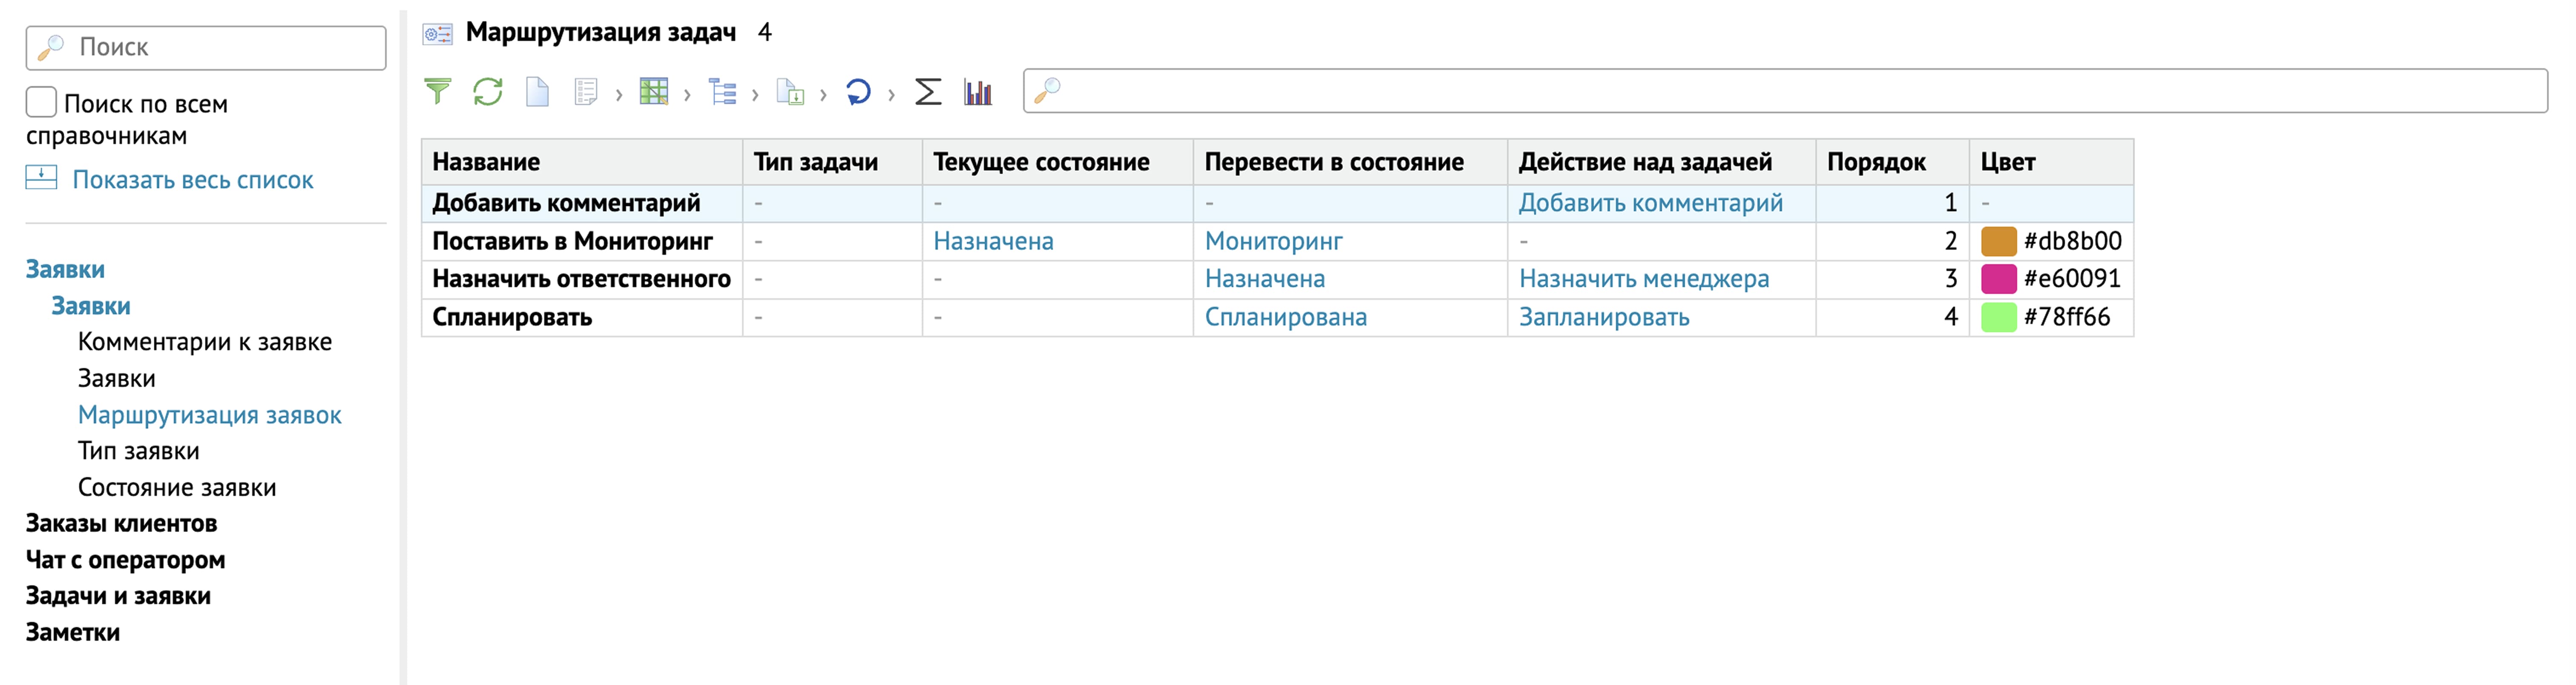The image size is (2576, 685).
Task: Click the blue circular undo arrow icon
Action: tap(858, 92)
